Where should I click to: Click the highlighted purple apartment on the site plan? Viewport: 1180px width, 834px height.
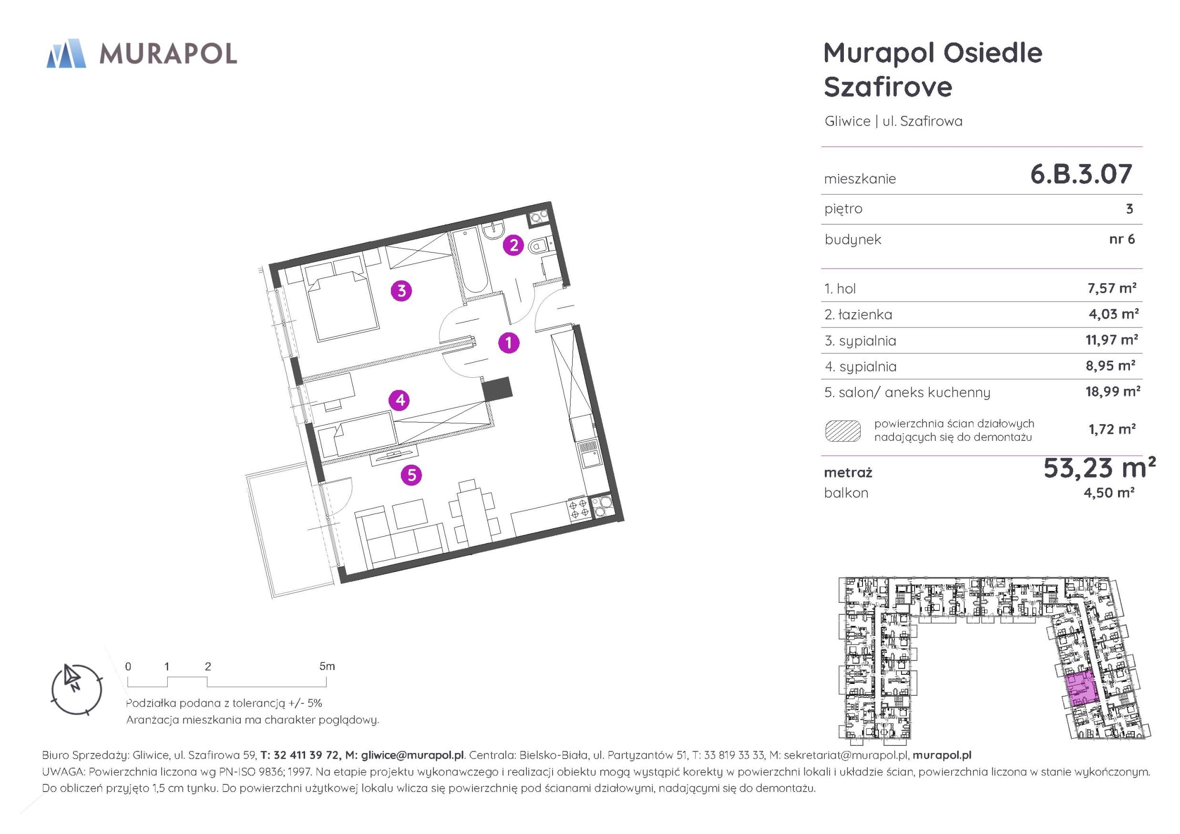point(1082,689)
